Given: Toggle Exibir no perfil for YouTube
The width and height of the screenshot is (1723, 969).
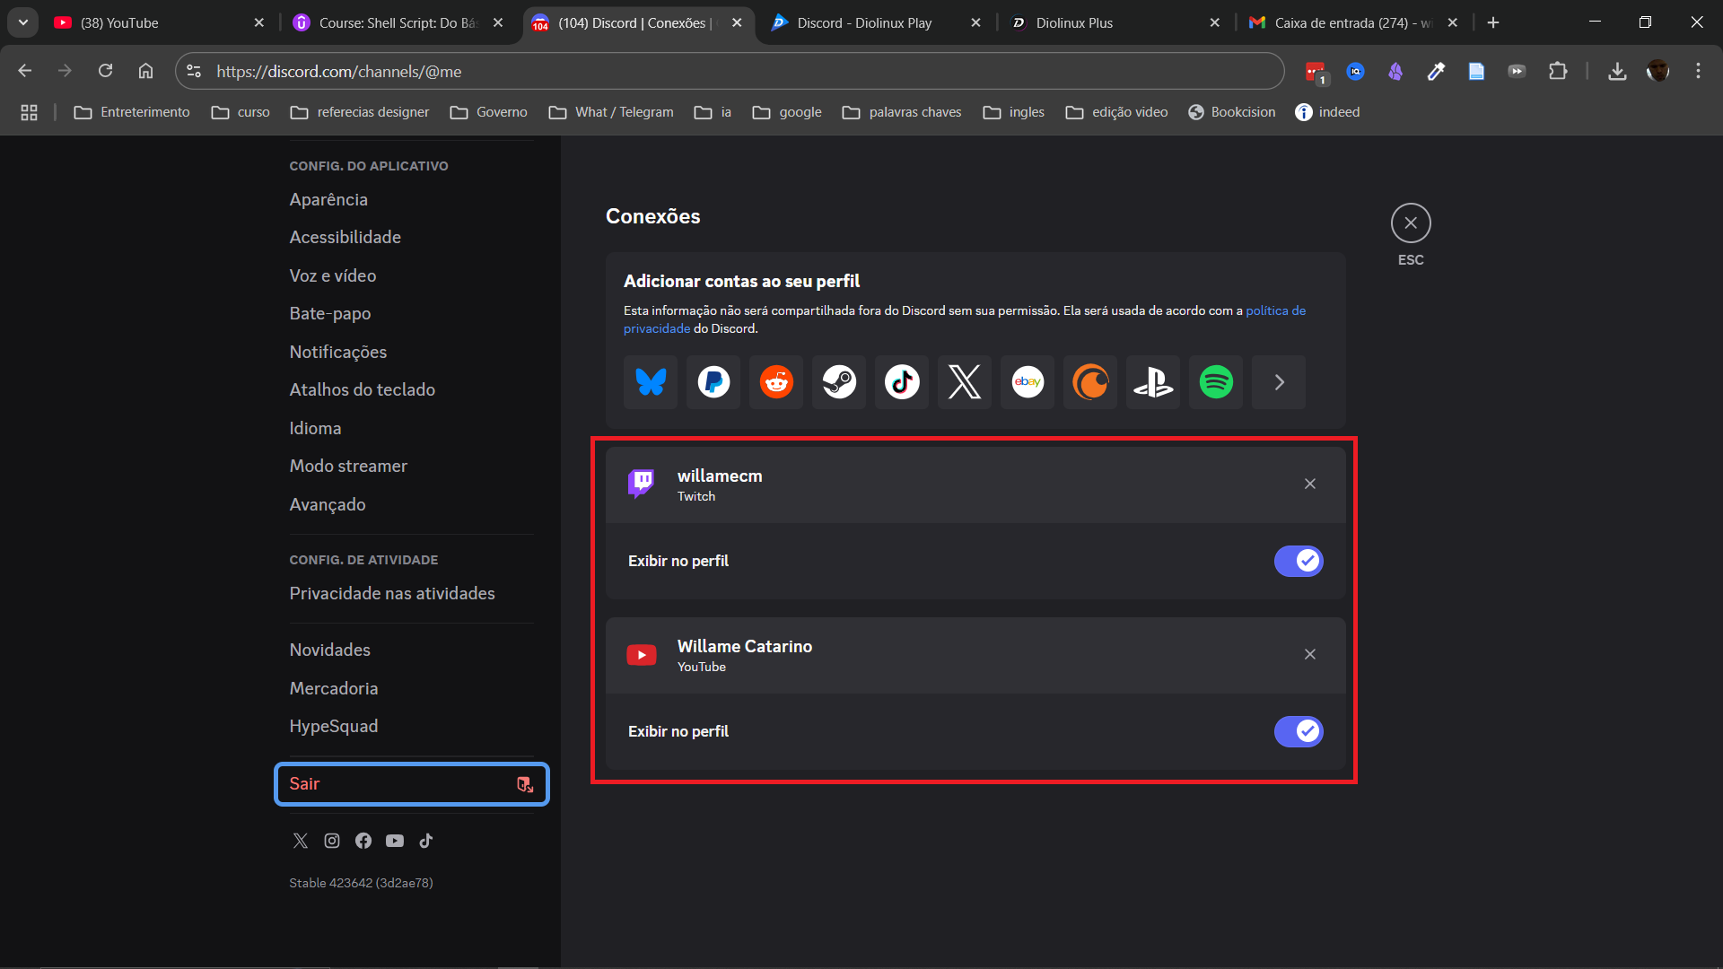Looking at the screenshot, I should [x=1298, y=731].
